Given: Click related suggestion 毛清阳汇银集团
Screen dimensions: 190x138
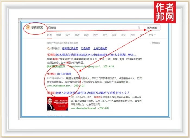Looking at the screenshot, I should (x=70, y=49).
